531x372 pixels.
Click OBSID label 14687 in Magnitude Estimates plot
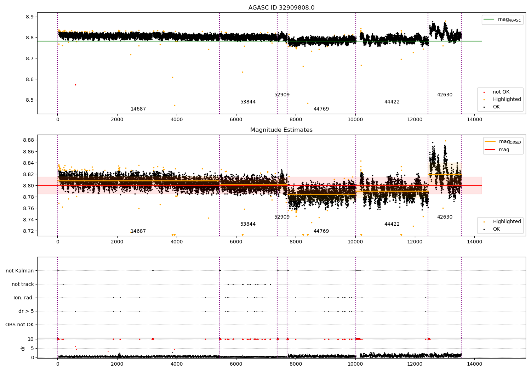138,231
